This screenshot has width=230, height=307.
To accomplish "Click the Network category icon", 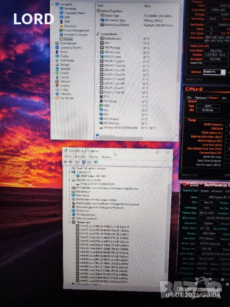I will 57,69.
